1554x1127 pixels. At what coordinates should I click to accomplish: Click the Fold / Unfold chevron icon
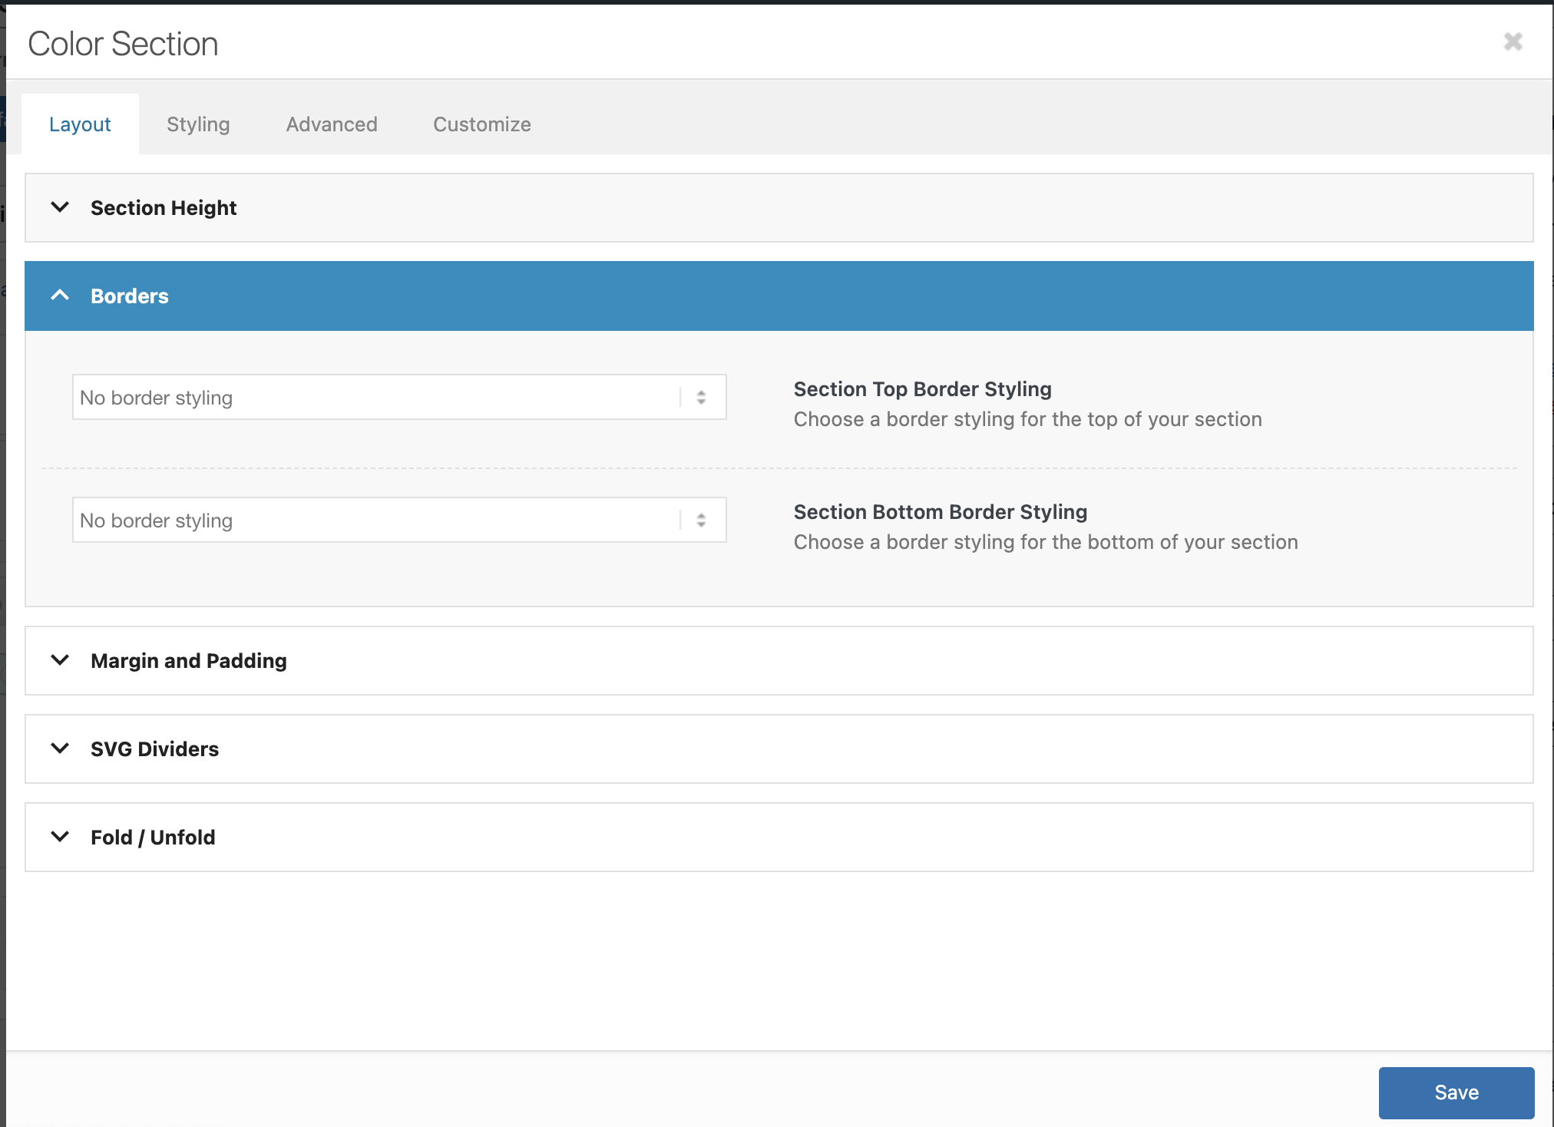point(60,837)
